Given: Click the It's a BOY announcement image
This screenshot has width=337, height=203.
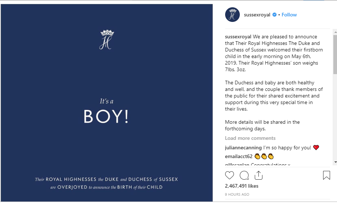Looking at the screenshot, I should coord(107,103).
